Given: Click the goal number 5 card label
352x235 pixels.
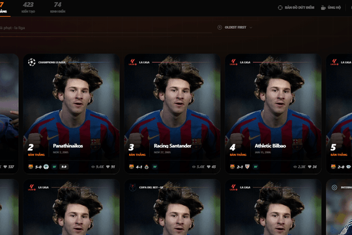Looking at the screenshot, I should (333, 148).
